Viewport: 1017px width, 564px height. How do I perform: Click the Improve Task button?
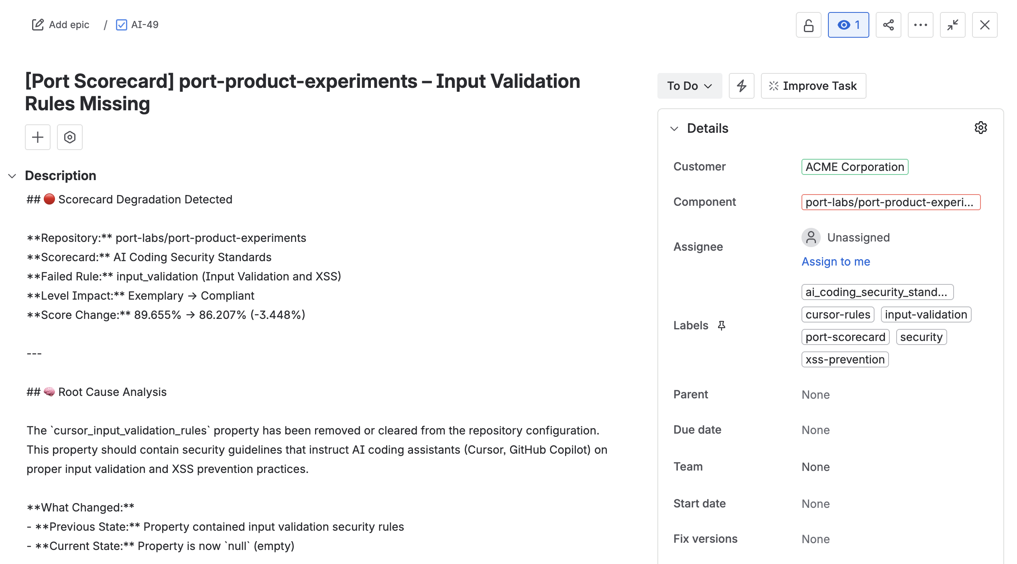point(813,86)
